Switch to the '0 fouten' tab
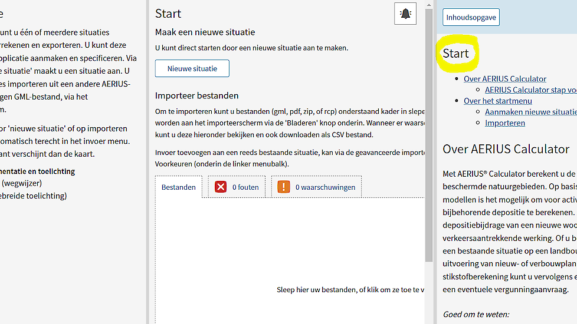Image resolution: width=577 pixels, height=324 pixels. [237, 187]
